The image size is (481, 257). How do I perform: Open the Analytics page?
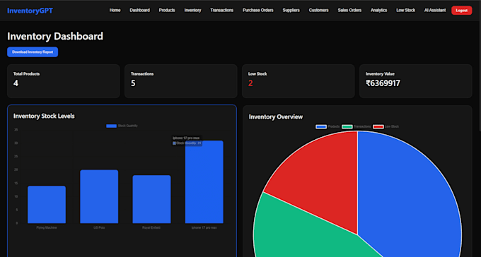point(379,10)
